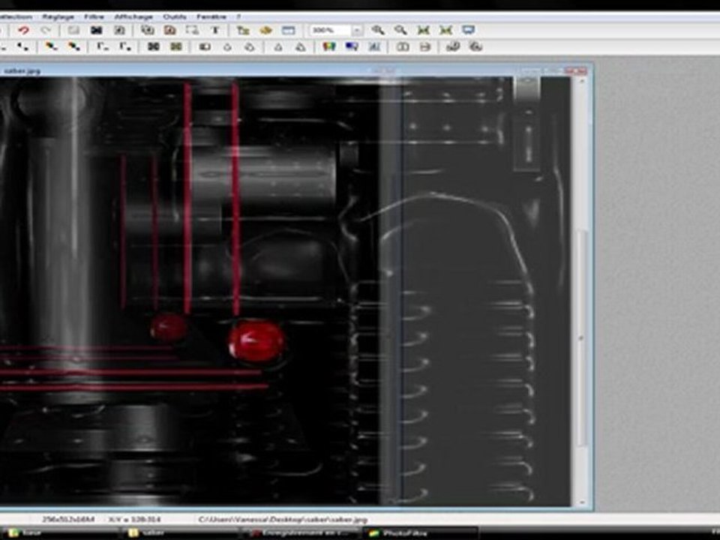Open the Canvas size tool
Viewport: 720px width, 540px height.
(x=170, y=30)
